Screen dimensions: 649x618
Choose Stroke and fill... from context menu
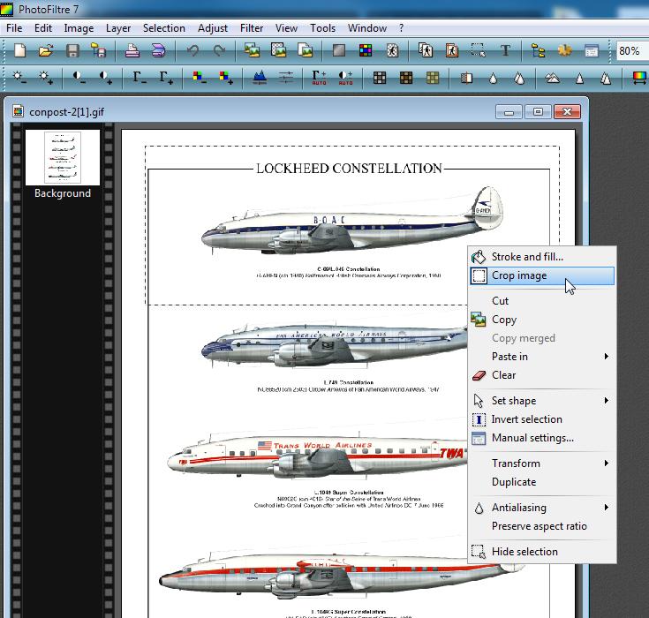pos(542,257)
